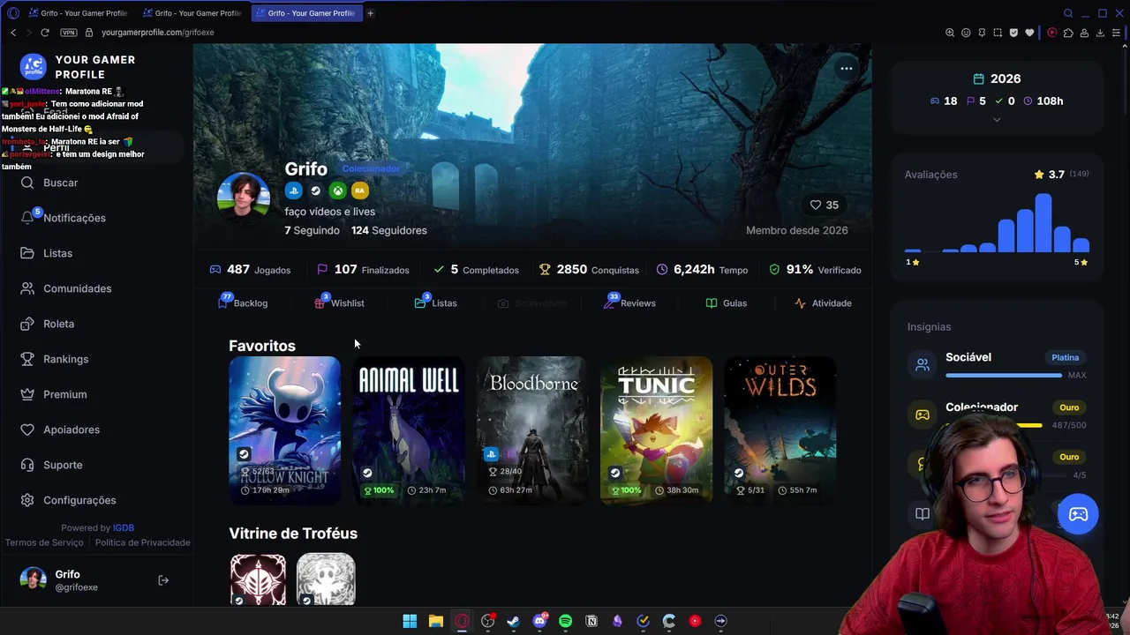Click the Xbox platform badge under Grifo

click(x=338, y=190)
